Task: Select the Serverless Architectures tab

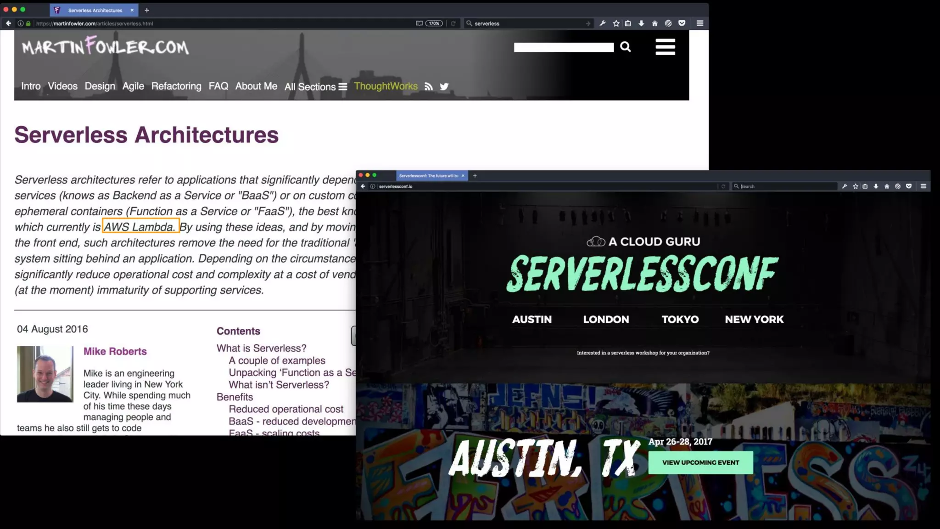Action: click(x=94, y=10)
